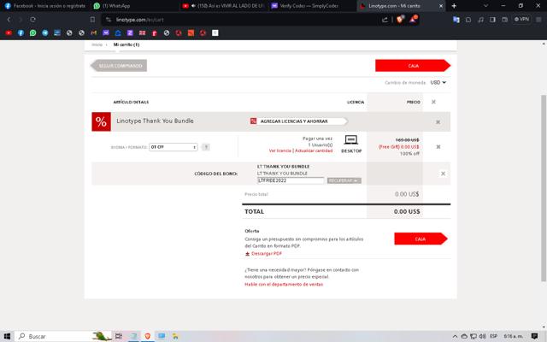
Task: Switch to the Facebook tab
Action: (x=44, y=6)
